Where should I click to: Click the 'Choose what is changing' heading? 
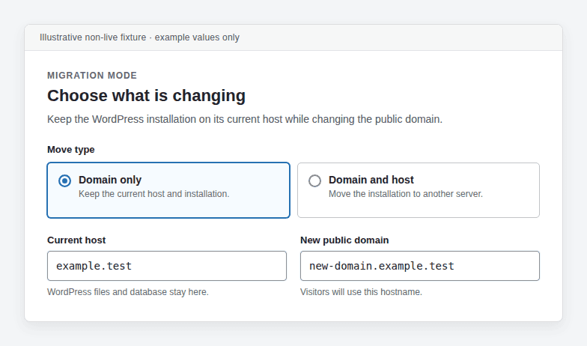pos(147,96)
